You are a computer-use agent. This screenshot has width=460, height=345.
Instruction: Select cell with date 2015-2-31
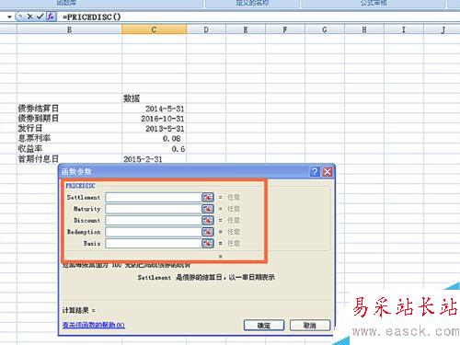[x=154, y=159]
